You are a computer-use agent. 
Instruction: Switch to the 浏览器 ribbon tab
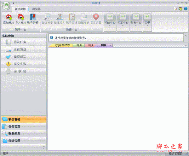click(x=37, y=9)
